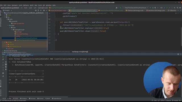Open the Services tool window
Image resolution: width=182 pixels, height=102 pixels.
click(40, 99)
